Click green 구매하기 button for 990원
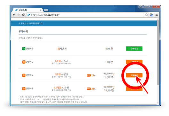169x116 pixels. coord(134,49)
